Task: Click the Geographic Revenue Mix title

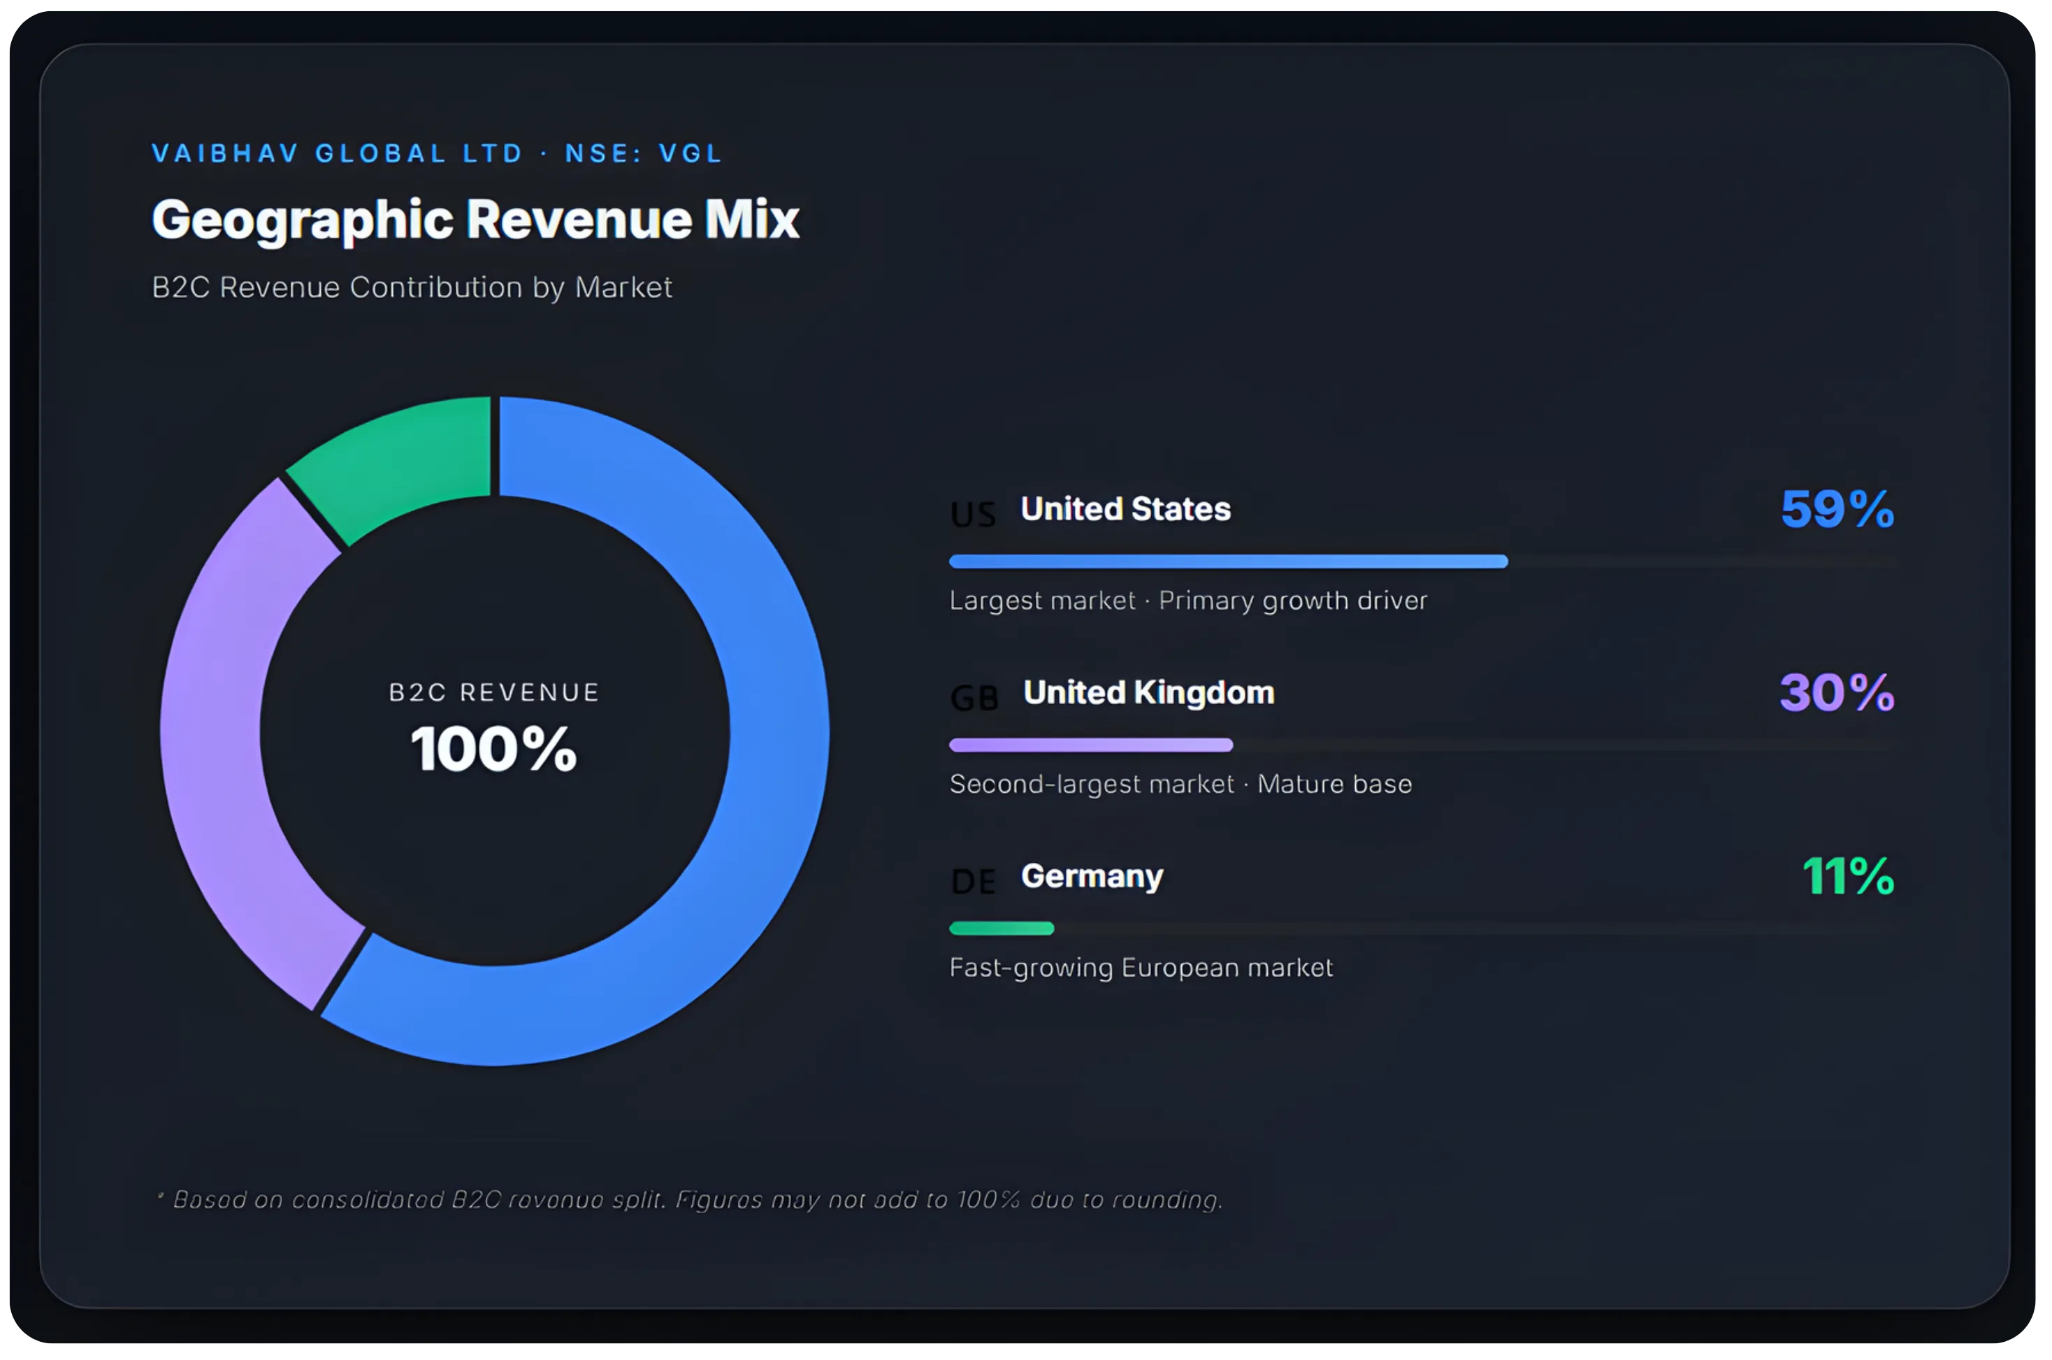Action: pos(475,219)
